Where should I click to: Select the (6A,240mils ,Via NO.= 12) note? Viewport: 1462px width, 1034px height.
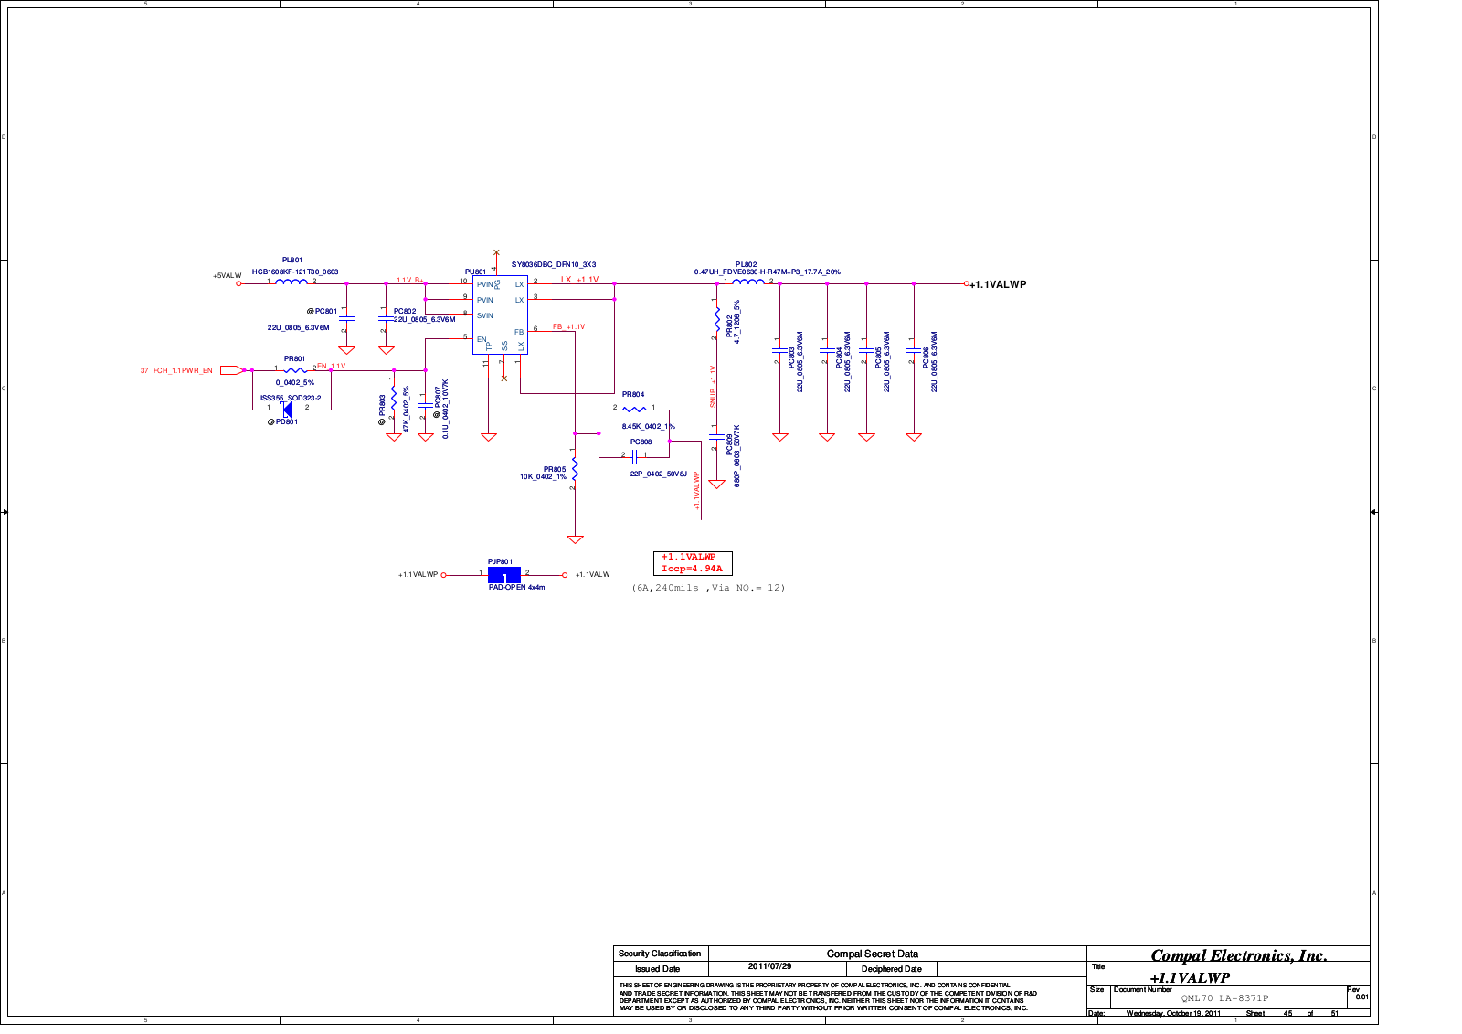click(708, 588)
